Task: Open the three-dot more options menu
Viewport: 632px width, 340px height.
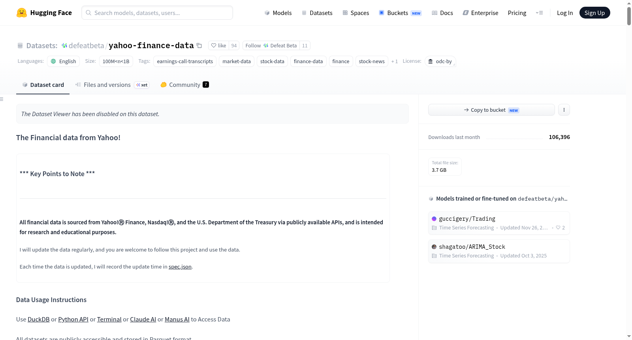Action: coord(564,110)
